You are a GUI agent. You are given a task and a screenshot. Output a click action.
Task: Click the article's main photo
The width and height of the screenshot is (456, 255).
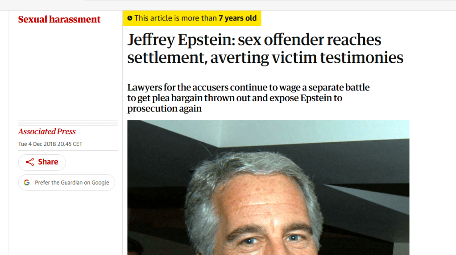(268, 187)
